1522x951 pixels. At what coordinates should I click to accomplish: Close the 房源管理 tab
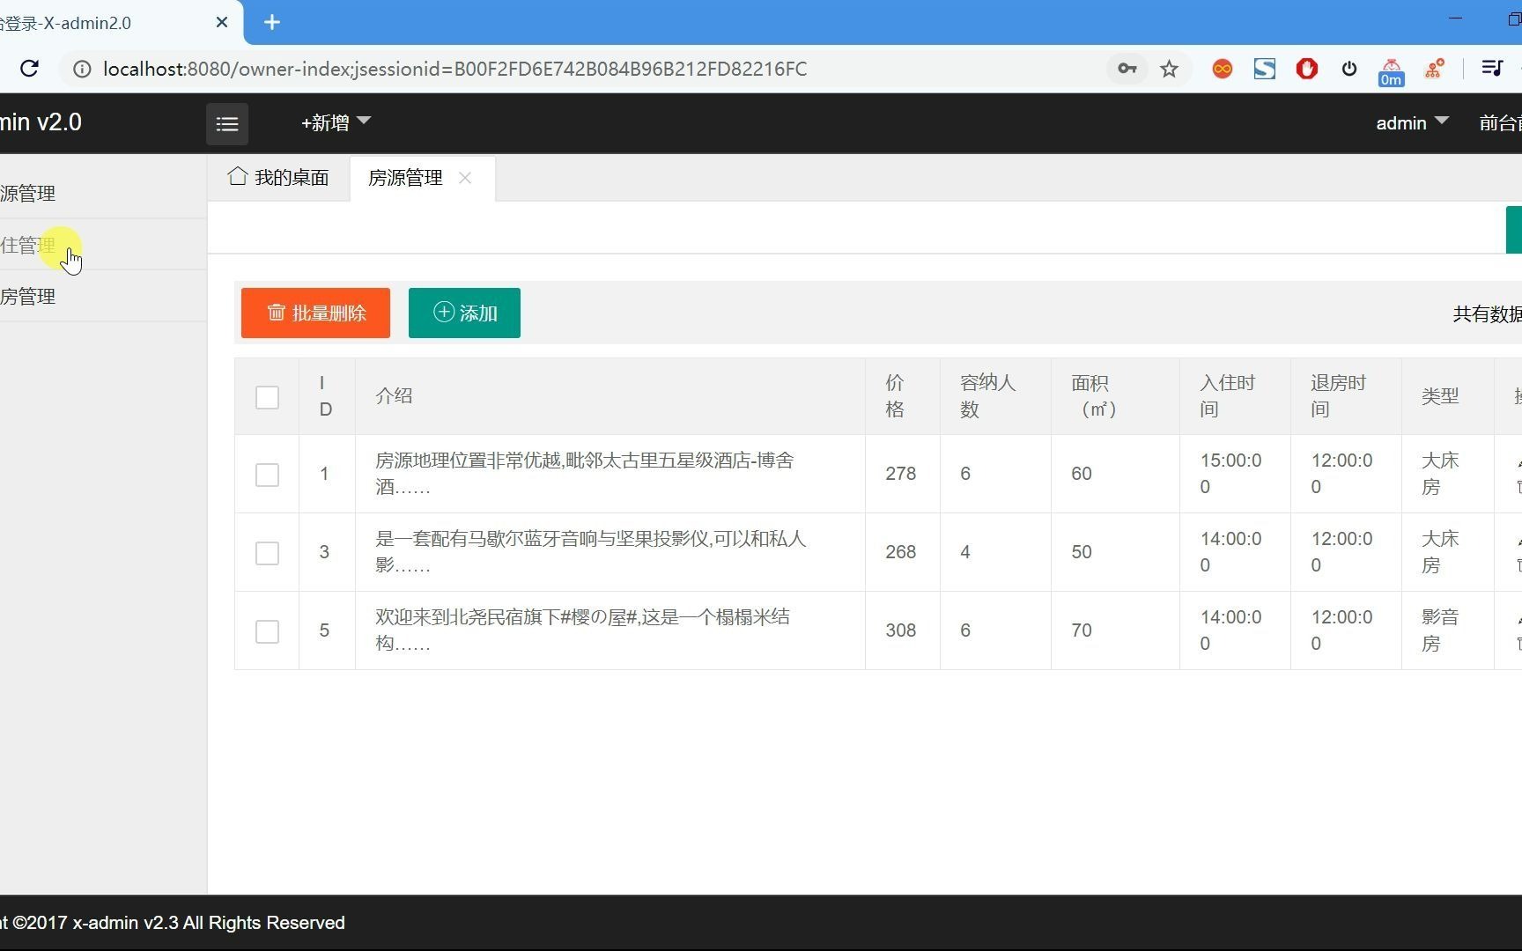pos(465,178)
